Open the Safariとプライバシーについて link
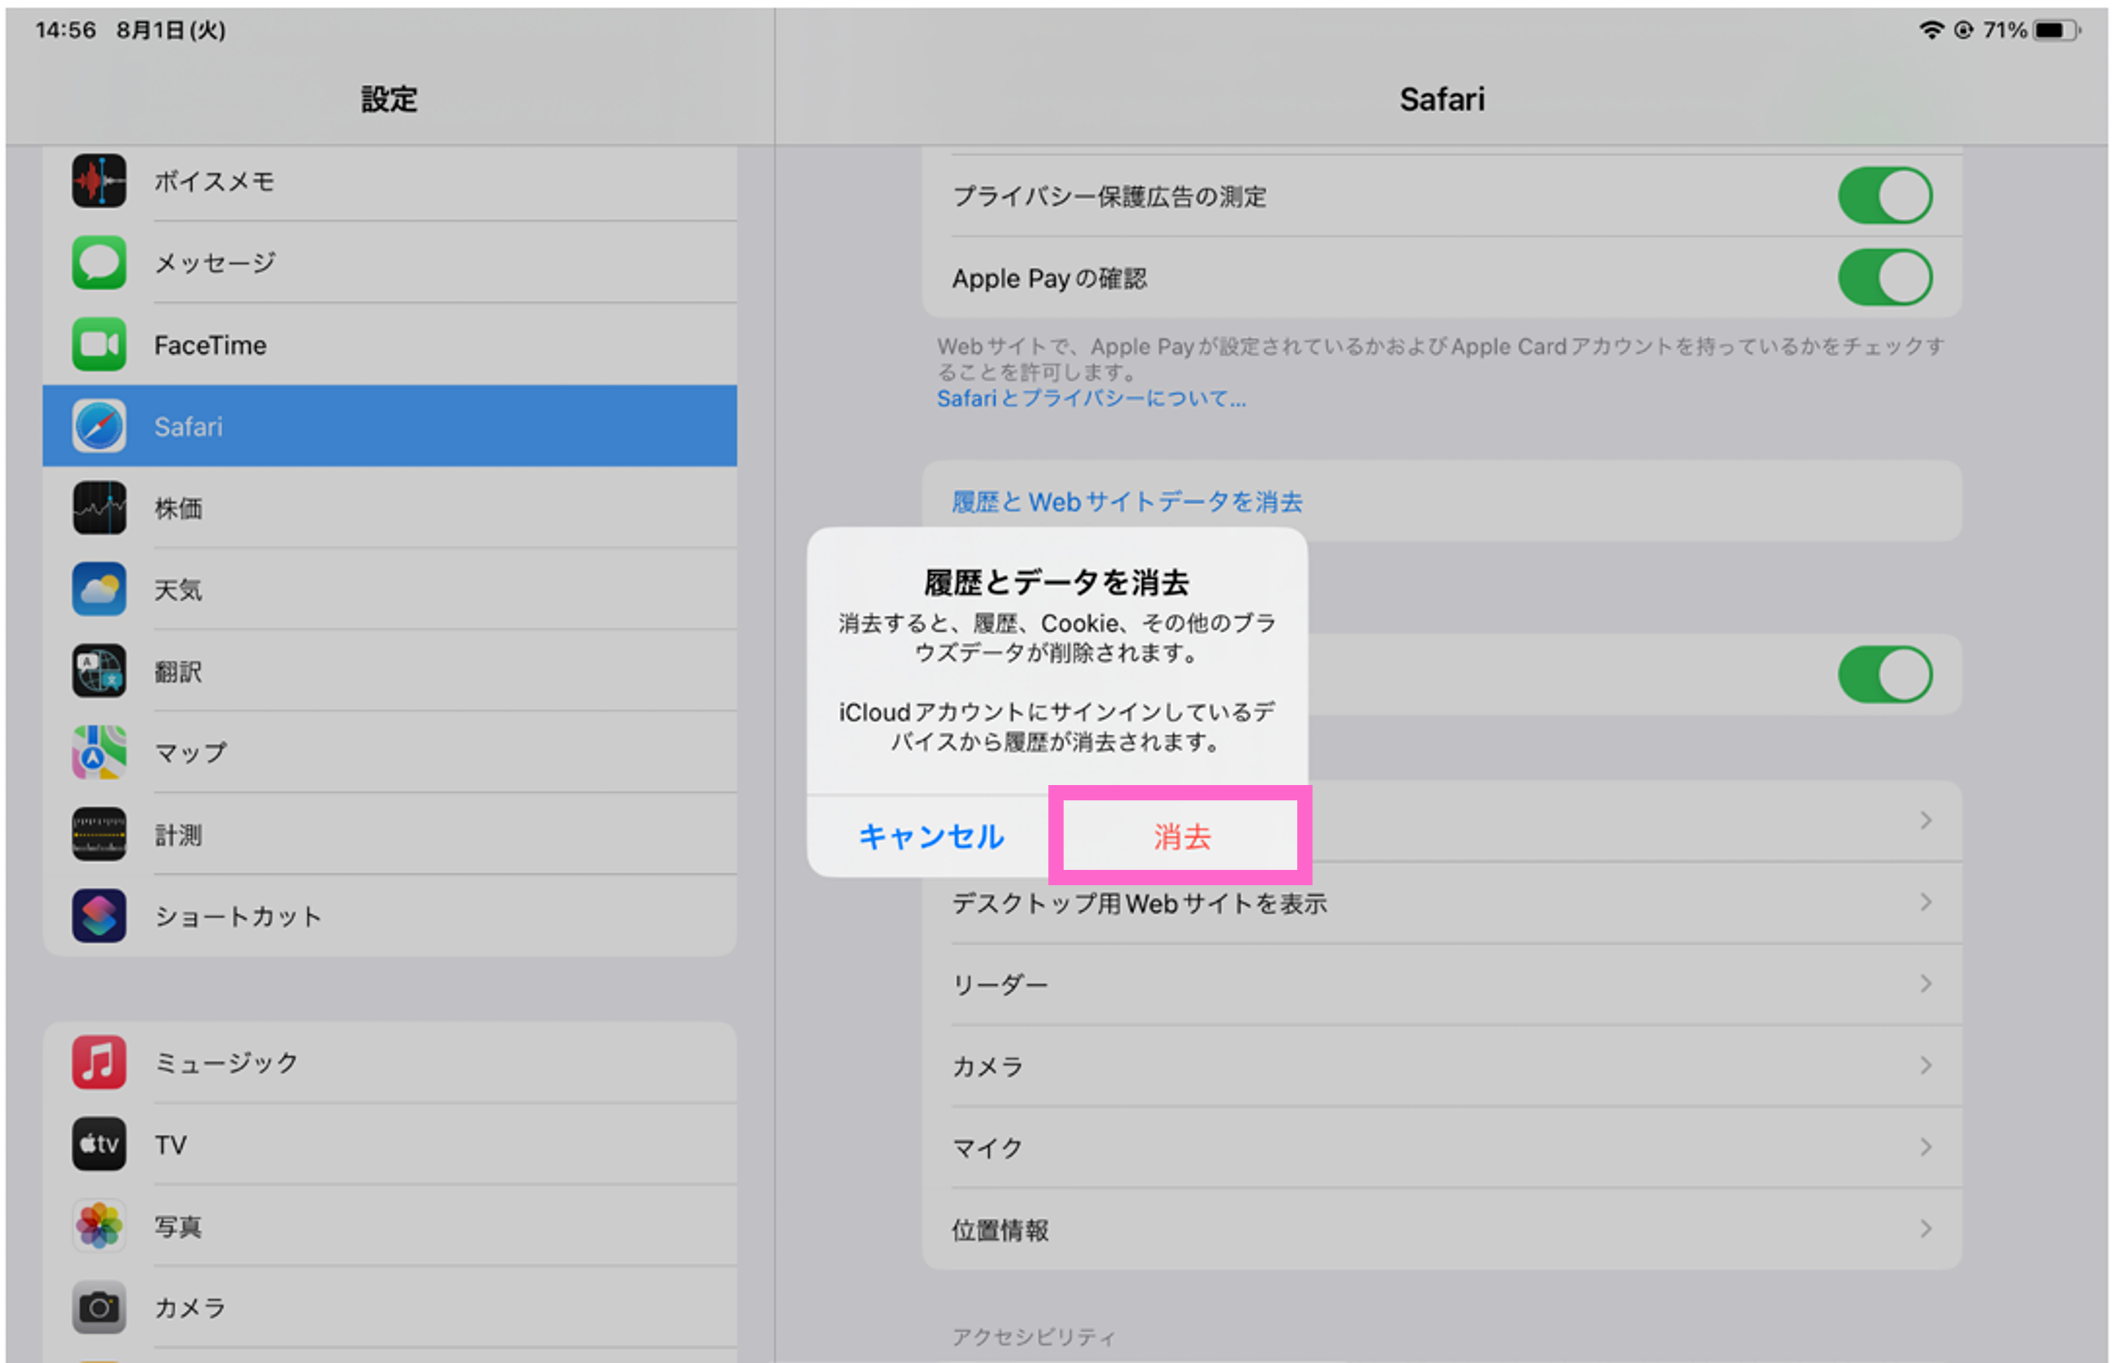Viewport: 2112px width, 1363px height. click(x=1090, y=398)
